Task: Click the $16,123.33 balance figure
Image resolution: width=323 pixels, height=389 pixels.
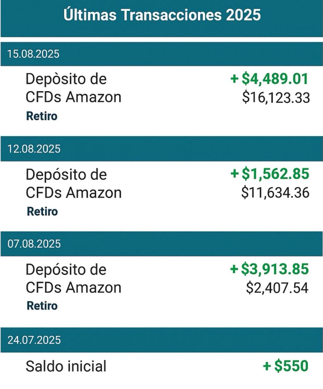Action: coord(276,98)
